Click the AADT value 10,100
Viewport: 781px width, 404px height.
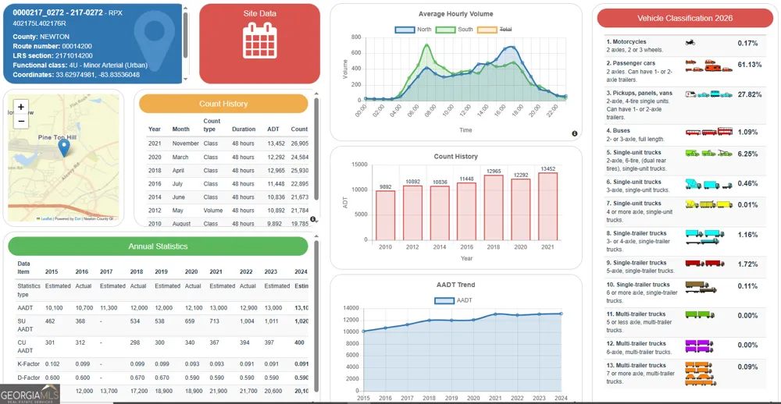[x=53, y=308]
